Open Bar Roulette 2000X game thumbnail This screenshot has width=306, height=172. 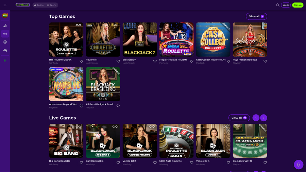coord(66,39)
